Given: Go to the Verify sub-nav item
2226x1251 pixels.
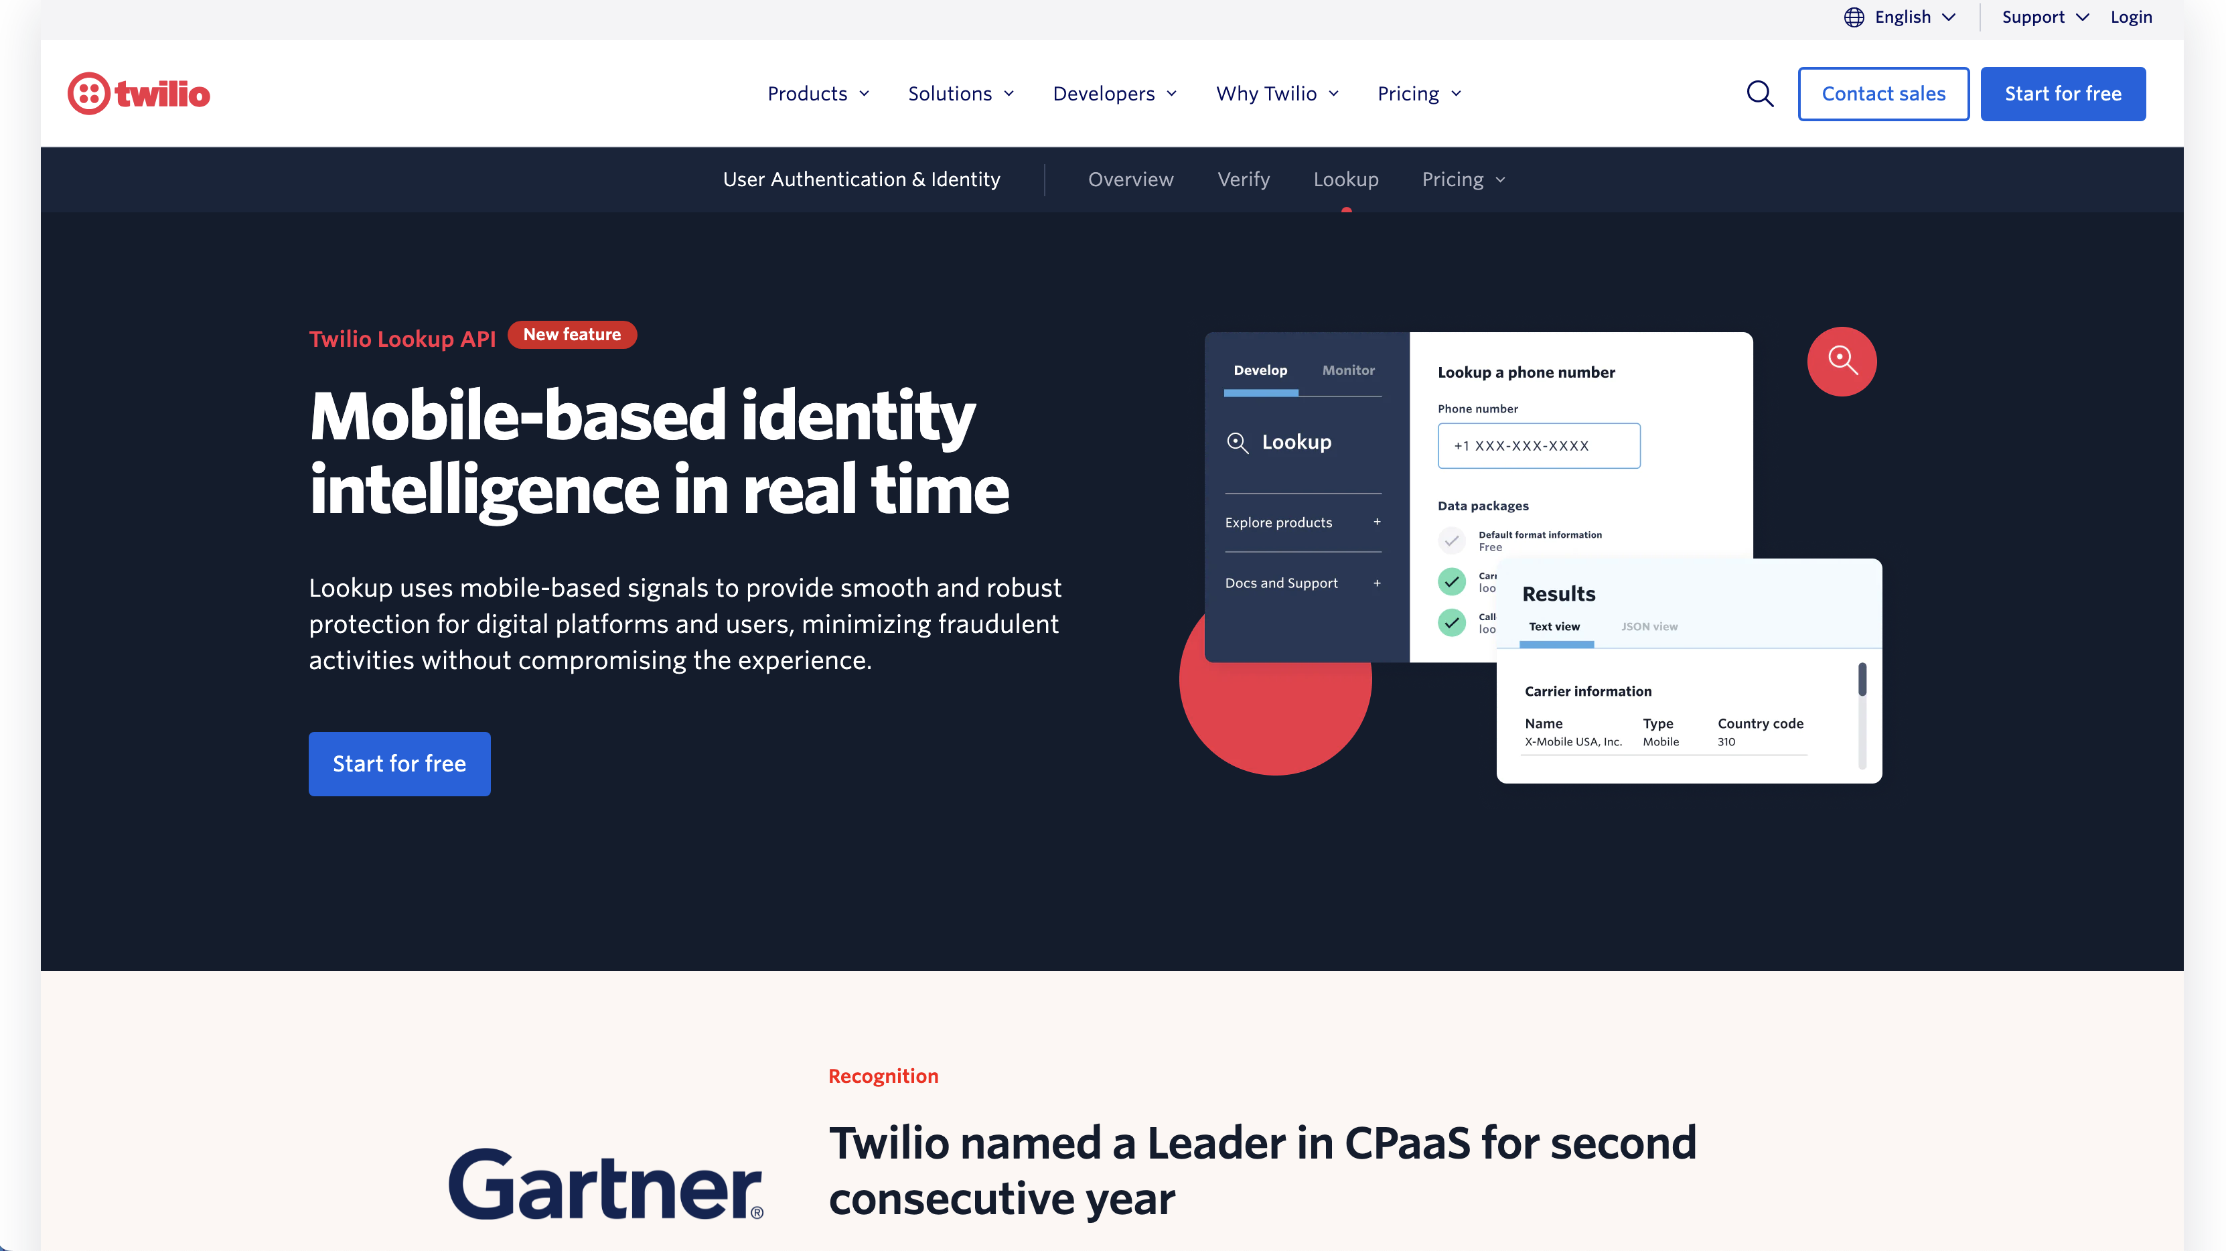Looking at the screenshot, I should pyautogui.click(x=1244, y=179).
